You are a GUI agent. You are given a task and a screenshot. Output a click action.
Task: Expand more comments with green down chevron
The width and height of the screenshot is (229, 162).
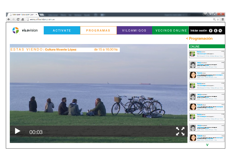pos(207,145)
